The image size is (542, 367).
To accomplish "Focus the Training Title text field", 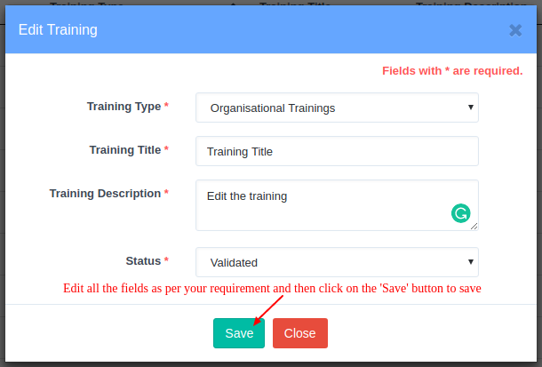I will [x=337, y=151].
